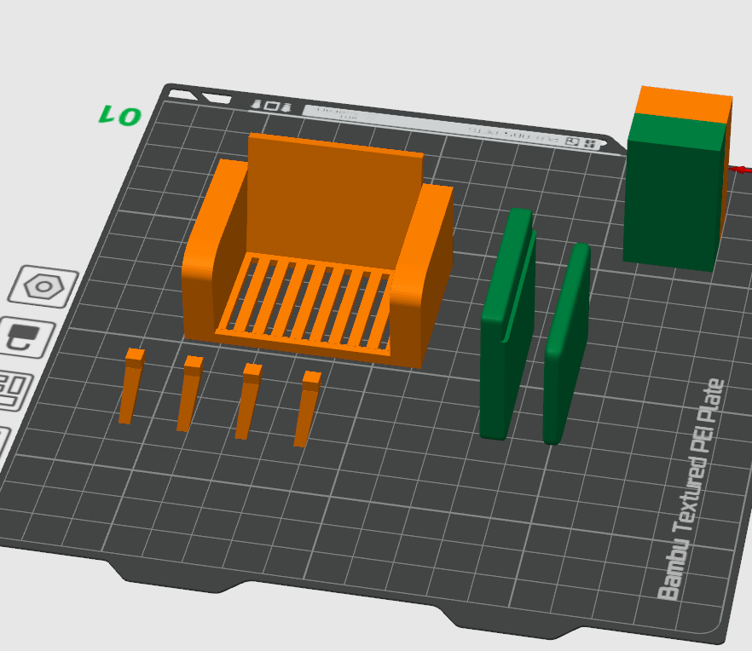Select the second orange chair leg from the left
Viewport: 752px width, 651px height.
190,394
